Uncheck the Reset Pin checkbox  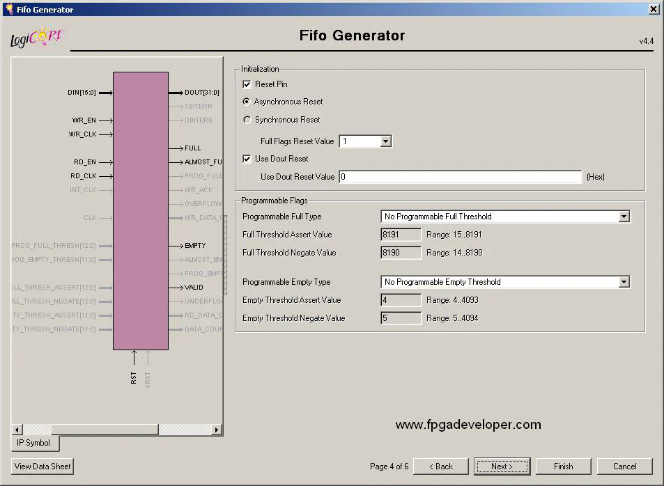pos(247,84)
